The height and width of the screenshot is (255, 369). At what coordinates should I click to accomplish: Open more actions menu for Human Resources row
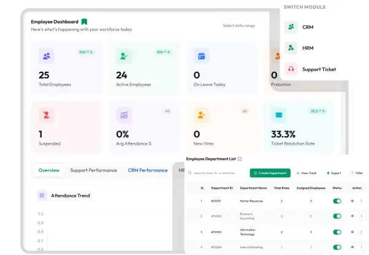pyautogui.click(x=361, y=201)
